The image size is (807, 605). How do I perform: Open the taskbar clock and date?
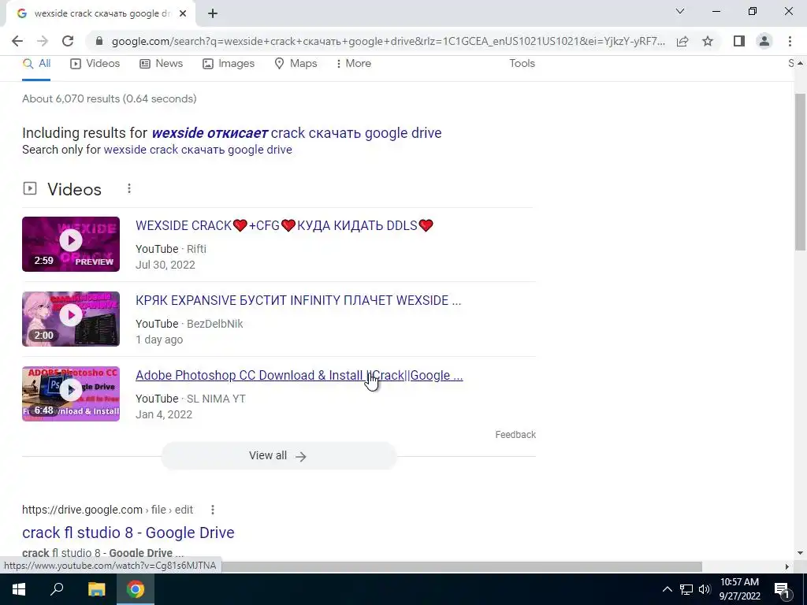click(739, 589)
